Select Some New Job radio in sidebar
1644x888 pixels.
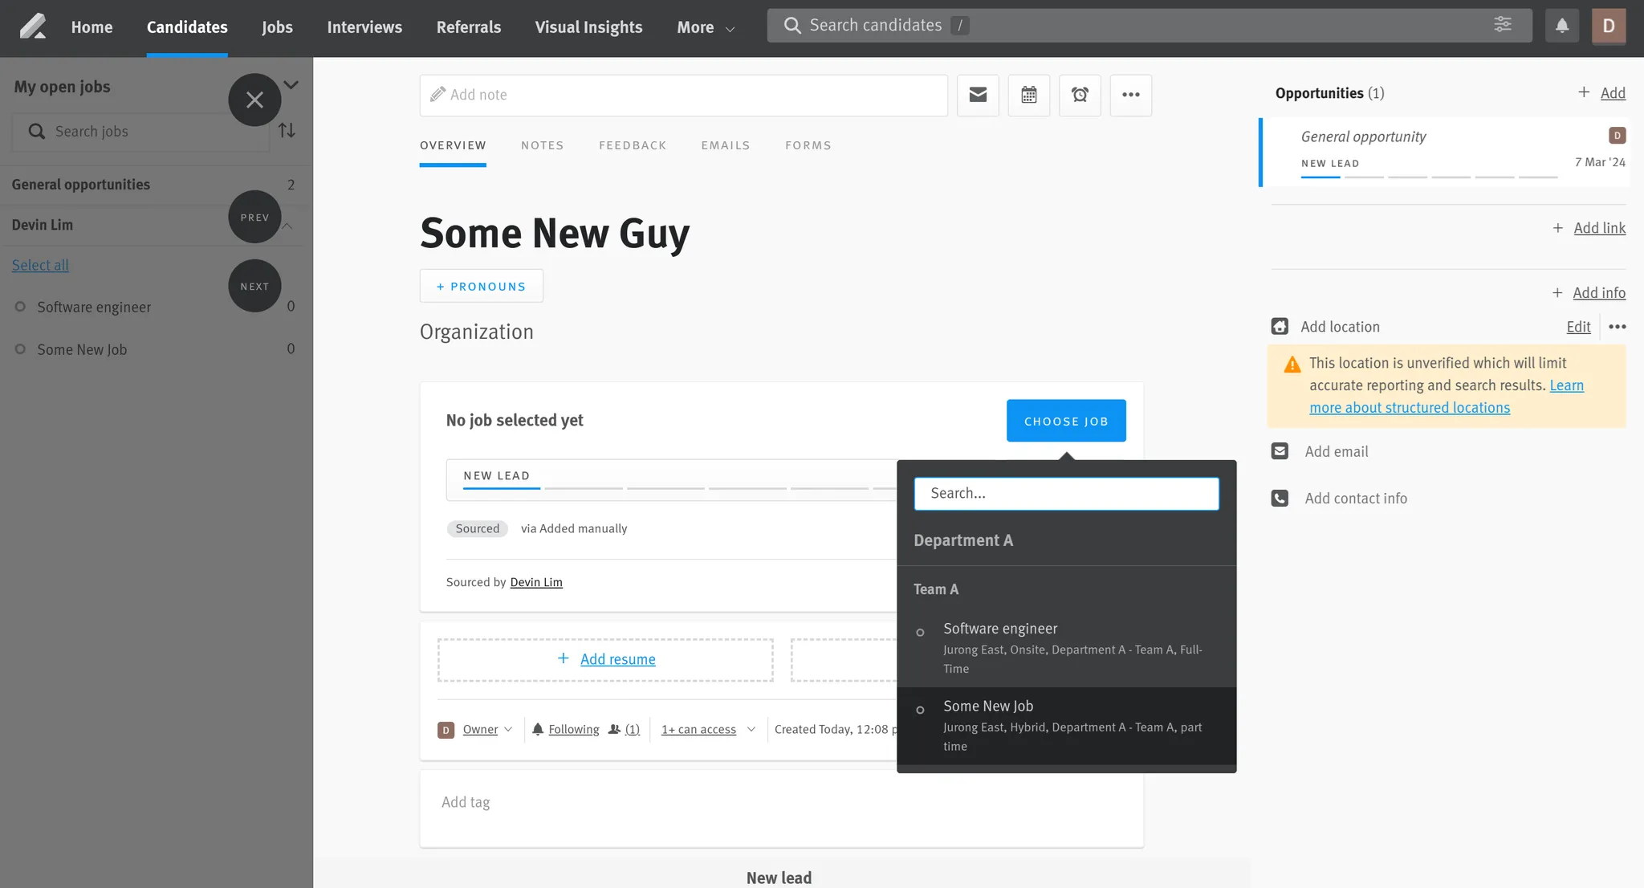21,349
